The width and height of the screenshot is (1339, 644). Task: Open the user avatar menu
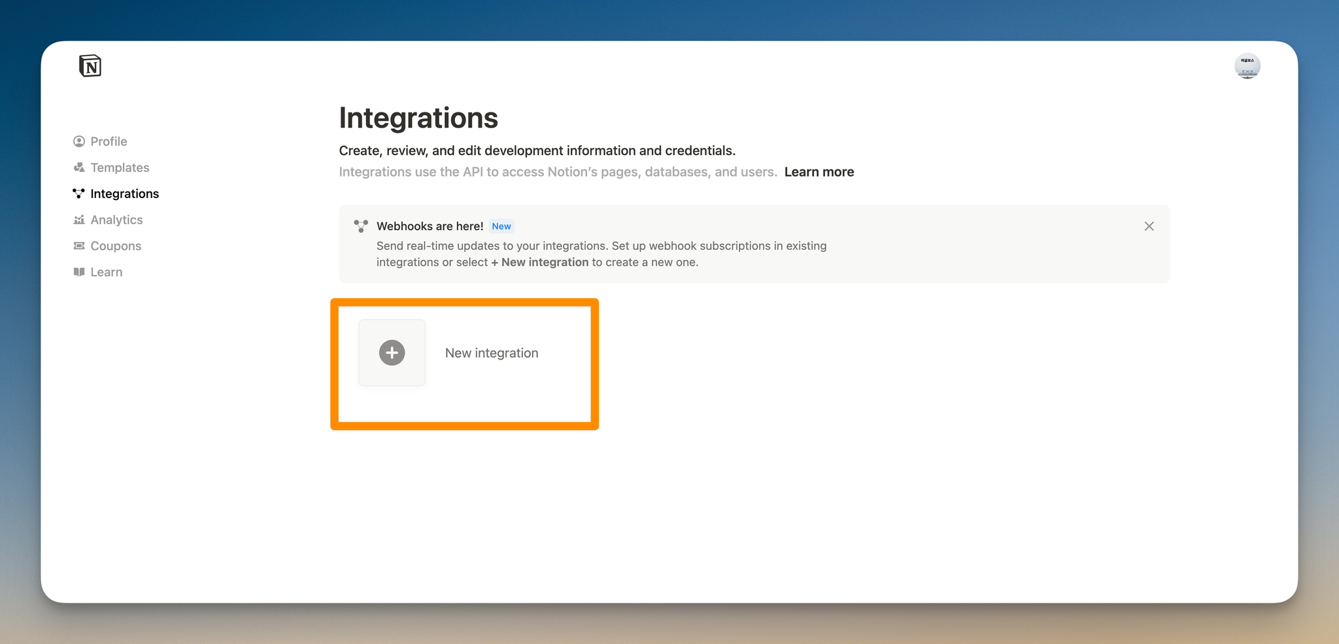pos(1247,66)
